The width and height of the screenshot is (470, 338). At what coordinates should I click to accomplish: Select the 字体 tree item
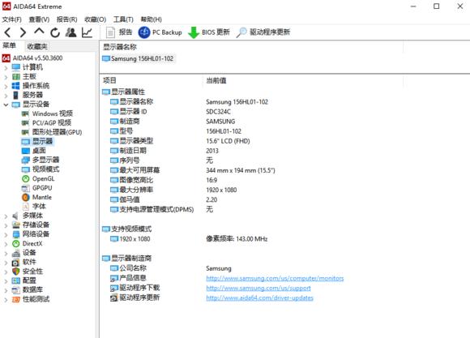coord(33,207)
